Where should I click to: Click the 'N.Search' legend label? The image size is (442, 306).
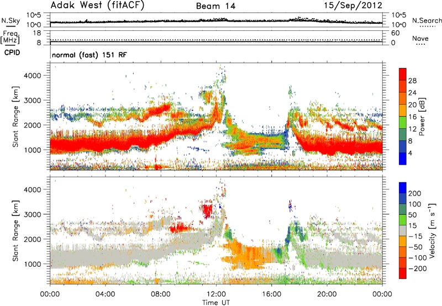coord(427,20)
